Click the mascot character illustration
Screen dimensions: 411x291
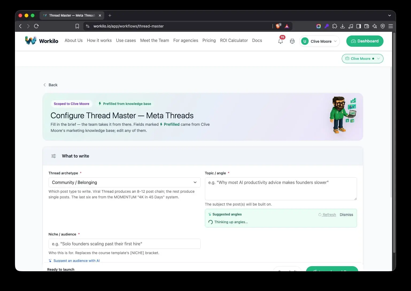tap(343, 115)
